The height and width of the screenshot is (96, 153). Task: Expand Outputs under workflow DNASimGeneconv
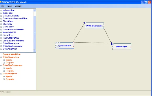point(4,71)
